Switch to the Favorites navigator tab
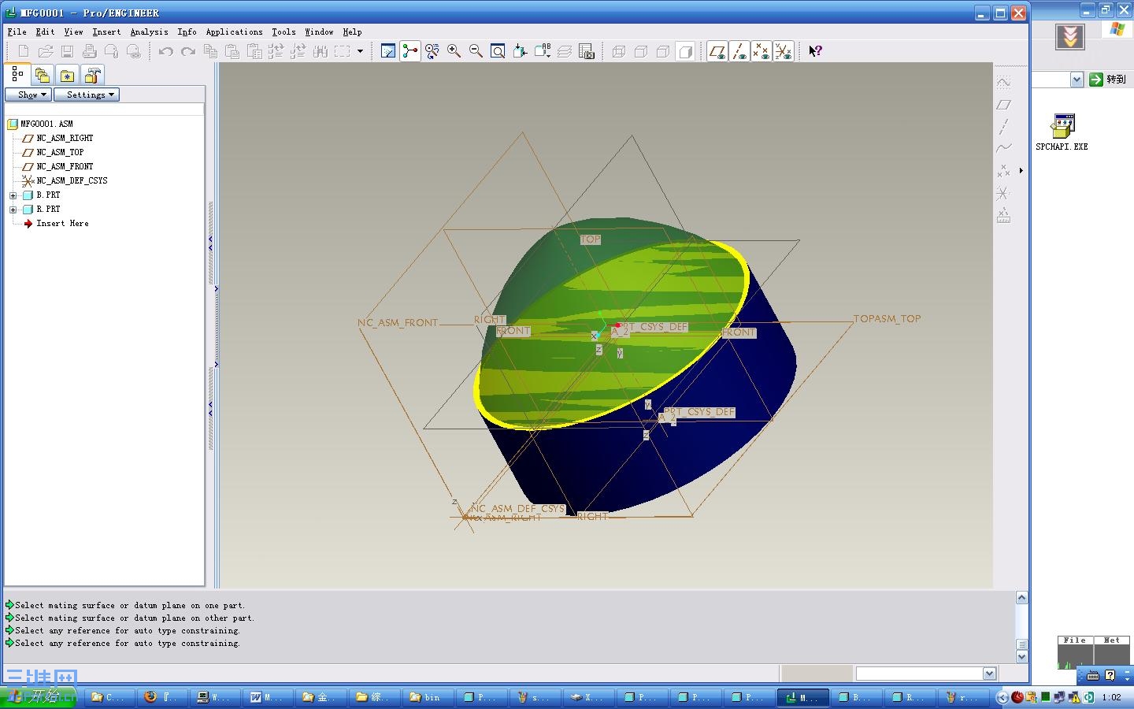This screenshot has height=709, width=1134. coord(68,76)
